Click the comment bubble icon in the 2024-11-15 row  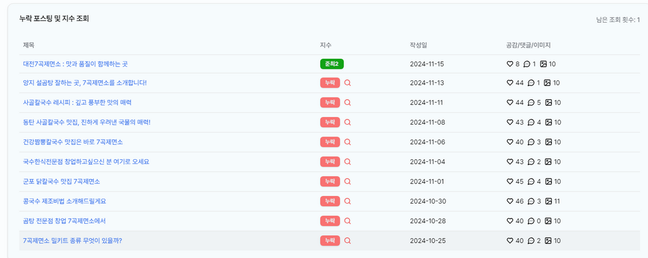(526, 64)
